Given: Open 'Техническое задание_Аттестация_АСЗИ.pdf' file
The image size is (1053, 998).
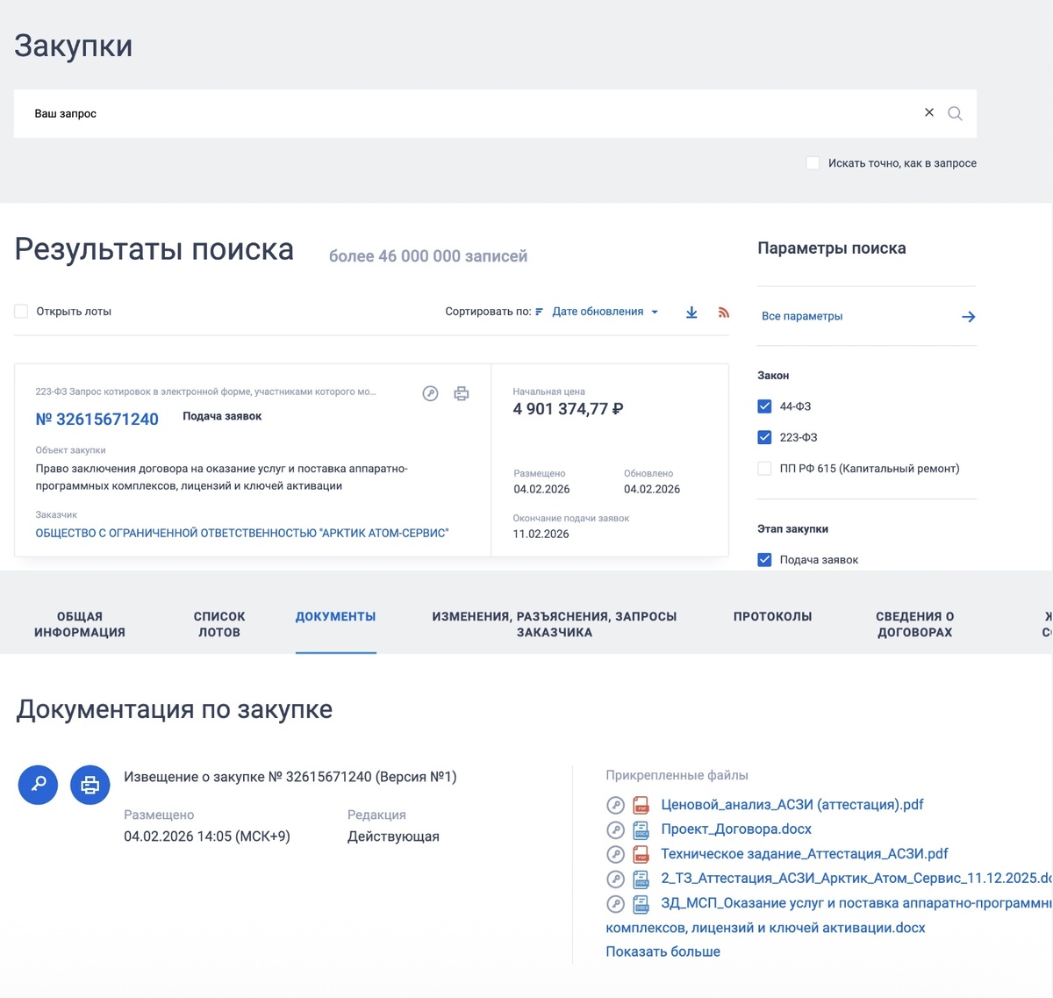Looking at the screenshot, I should (x=805, y=854).
